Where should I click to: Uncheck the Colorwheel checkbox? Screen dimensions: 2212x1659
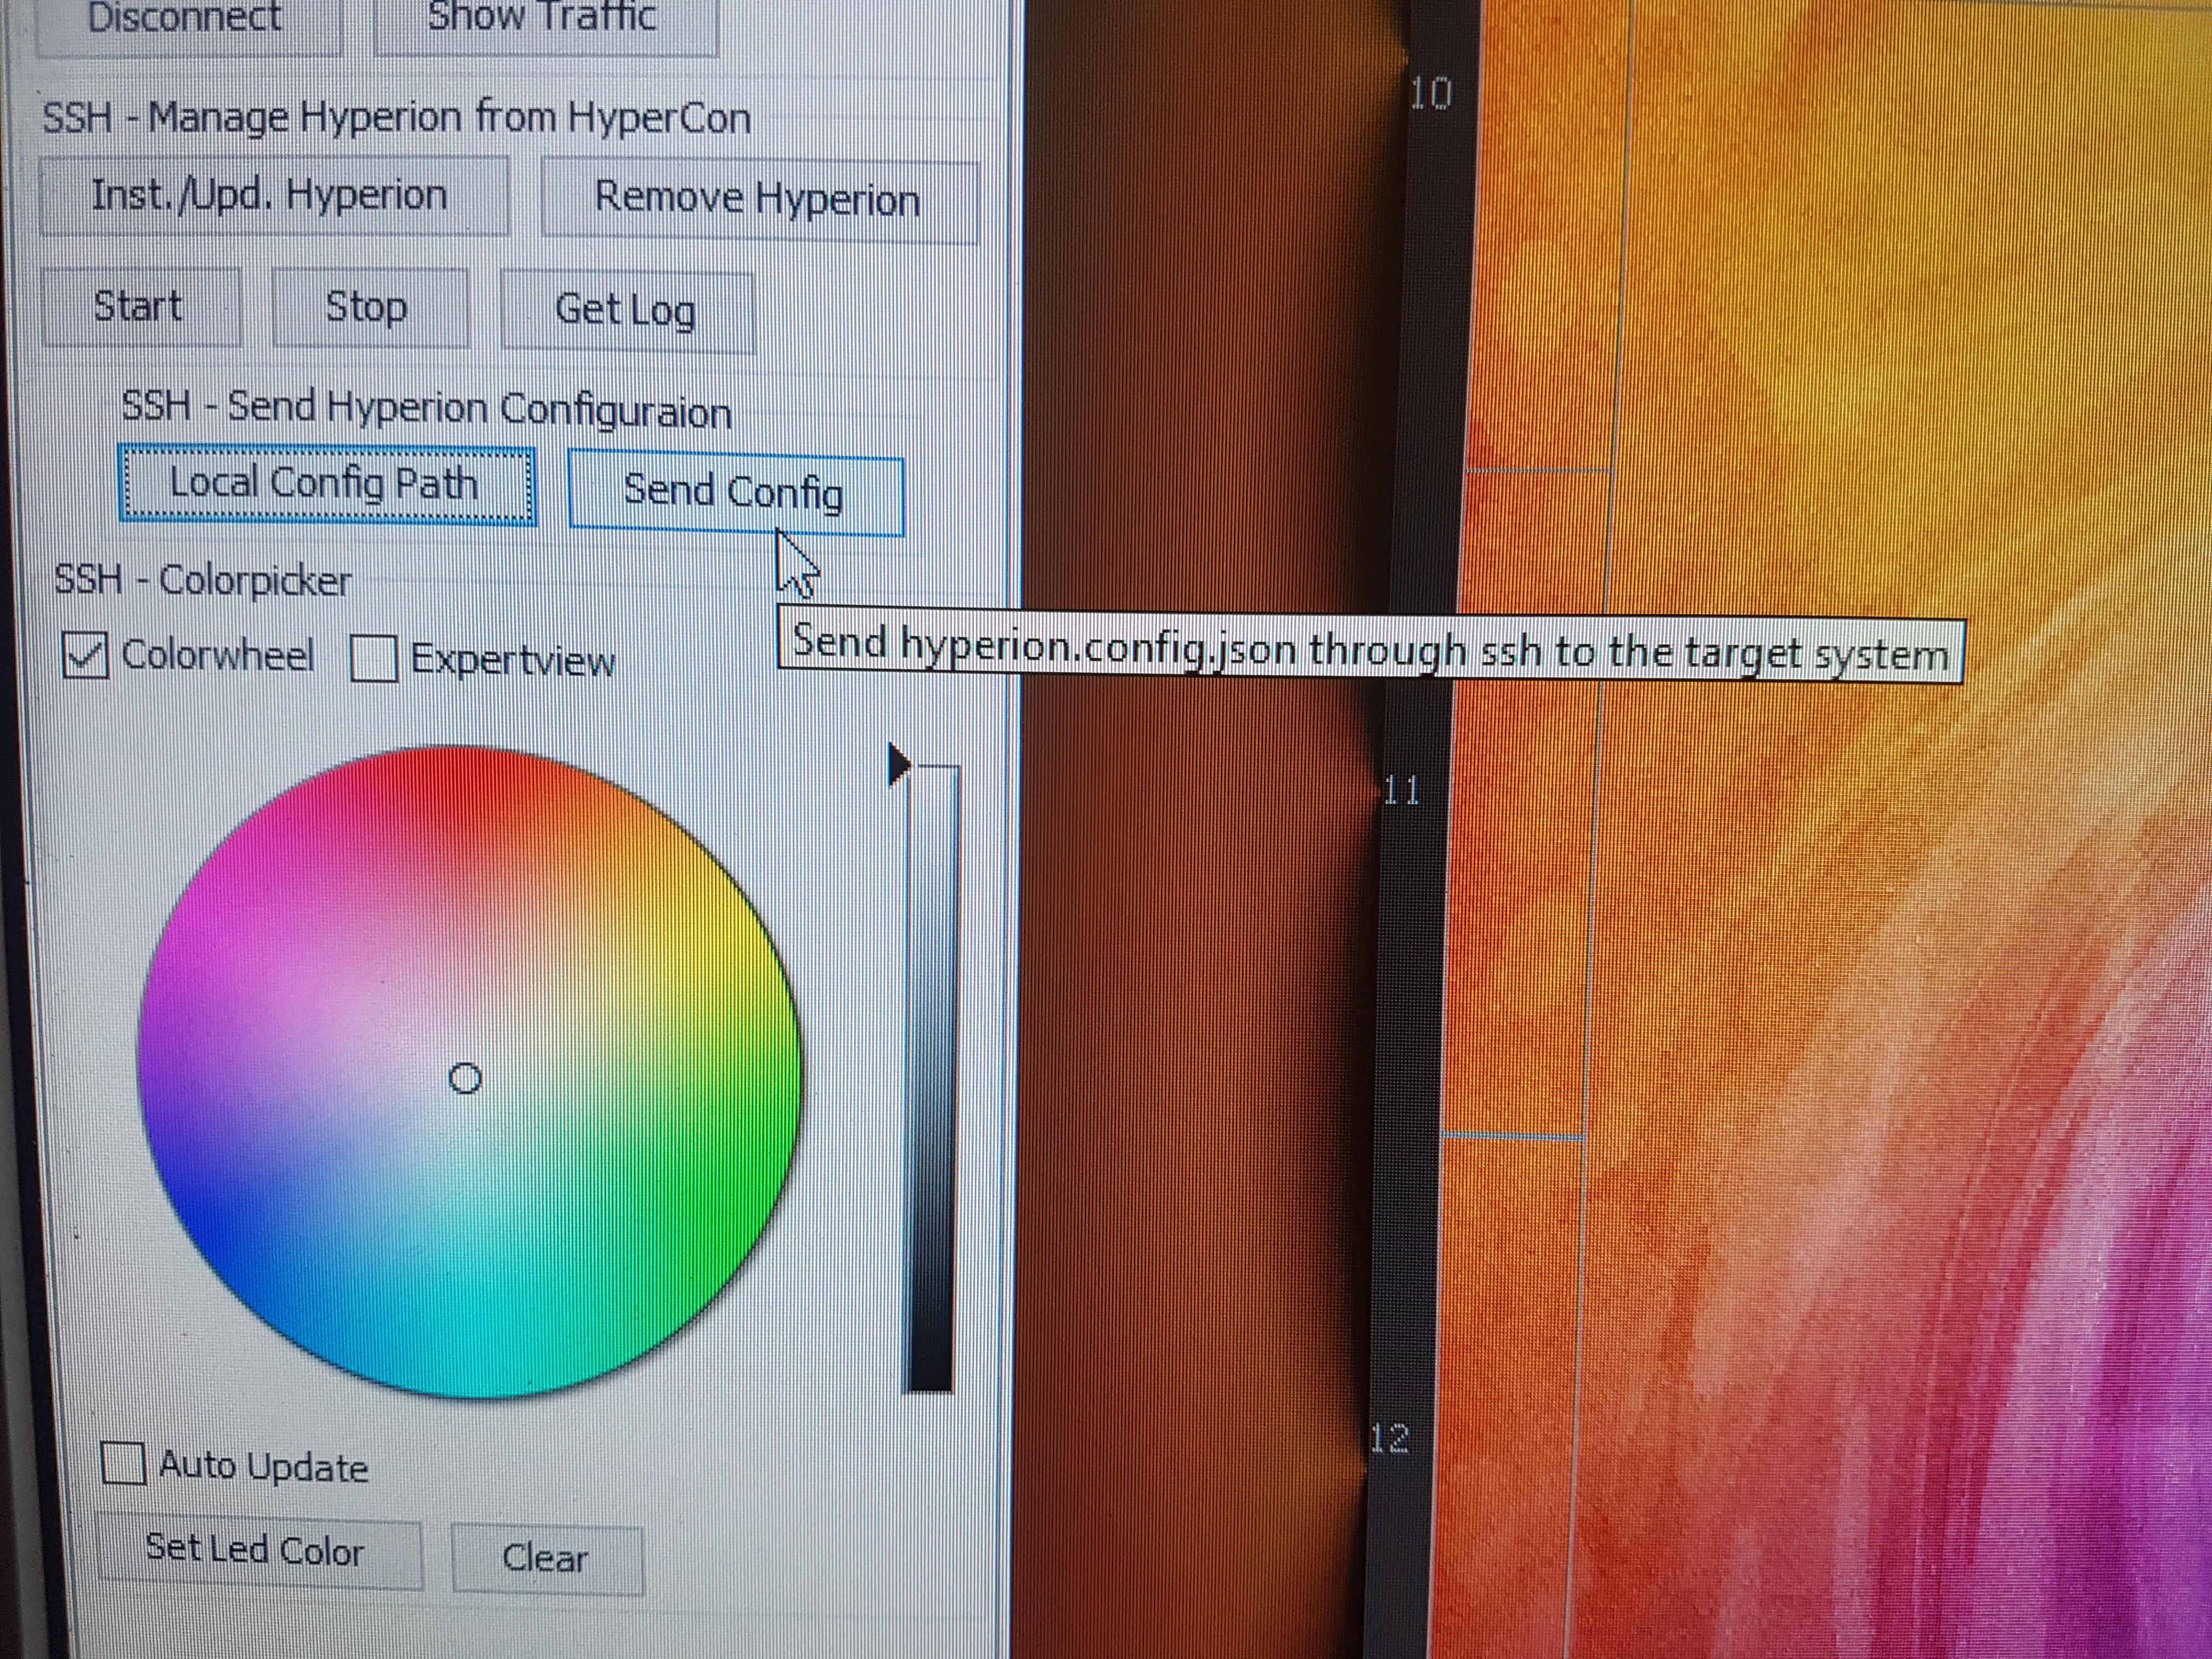tap(85, 656)
